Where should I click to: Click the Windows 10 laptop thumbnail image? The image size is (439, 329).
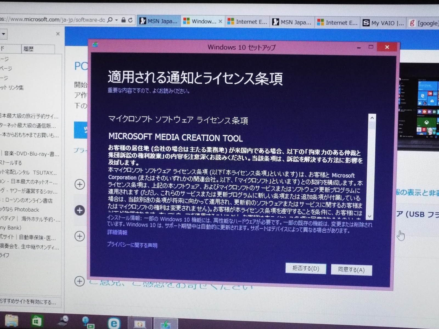tap(419, 107)
